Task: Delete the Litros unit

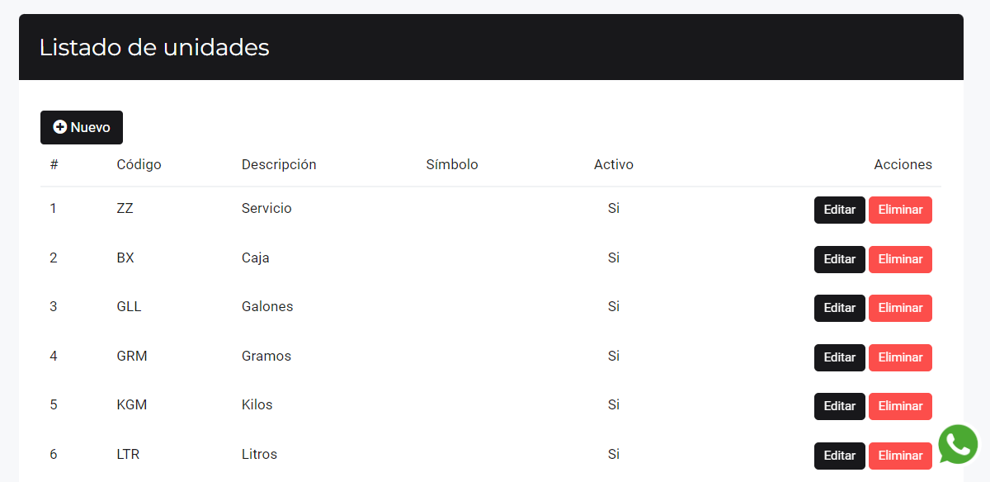Action: point(900,456)
